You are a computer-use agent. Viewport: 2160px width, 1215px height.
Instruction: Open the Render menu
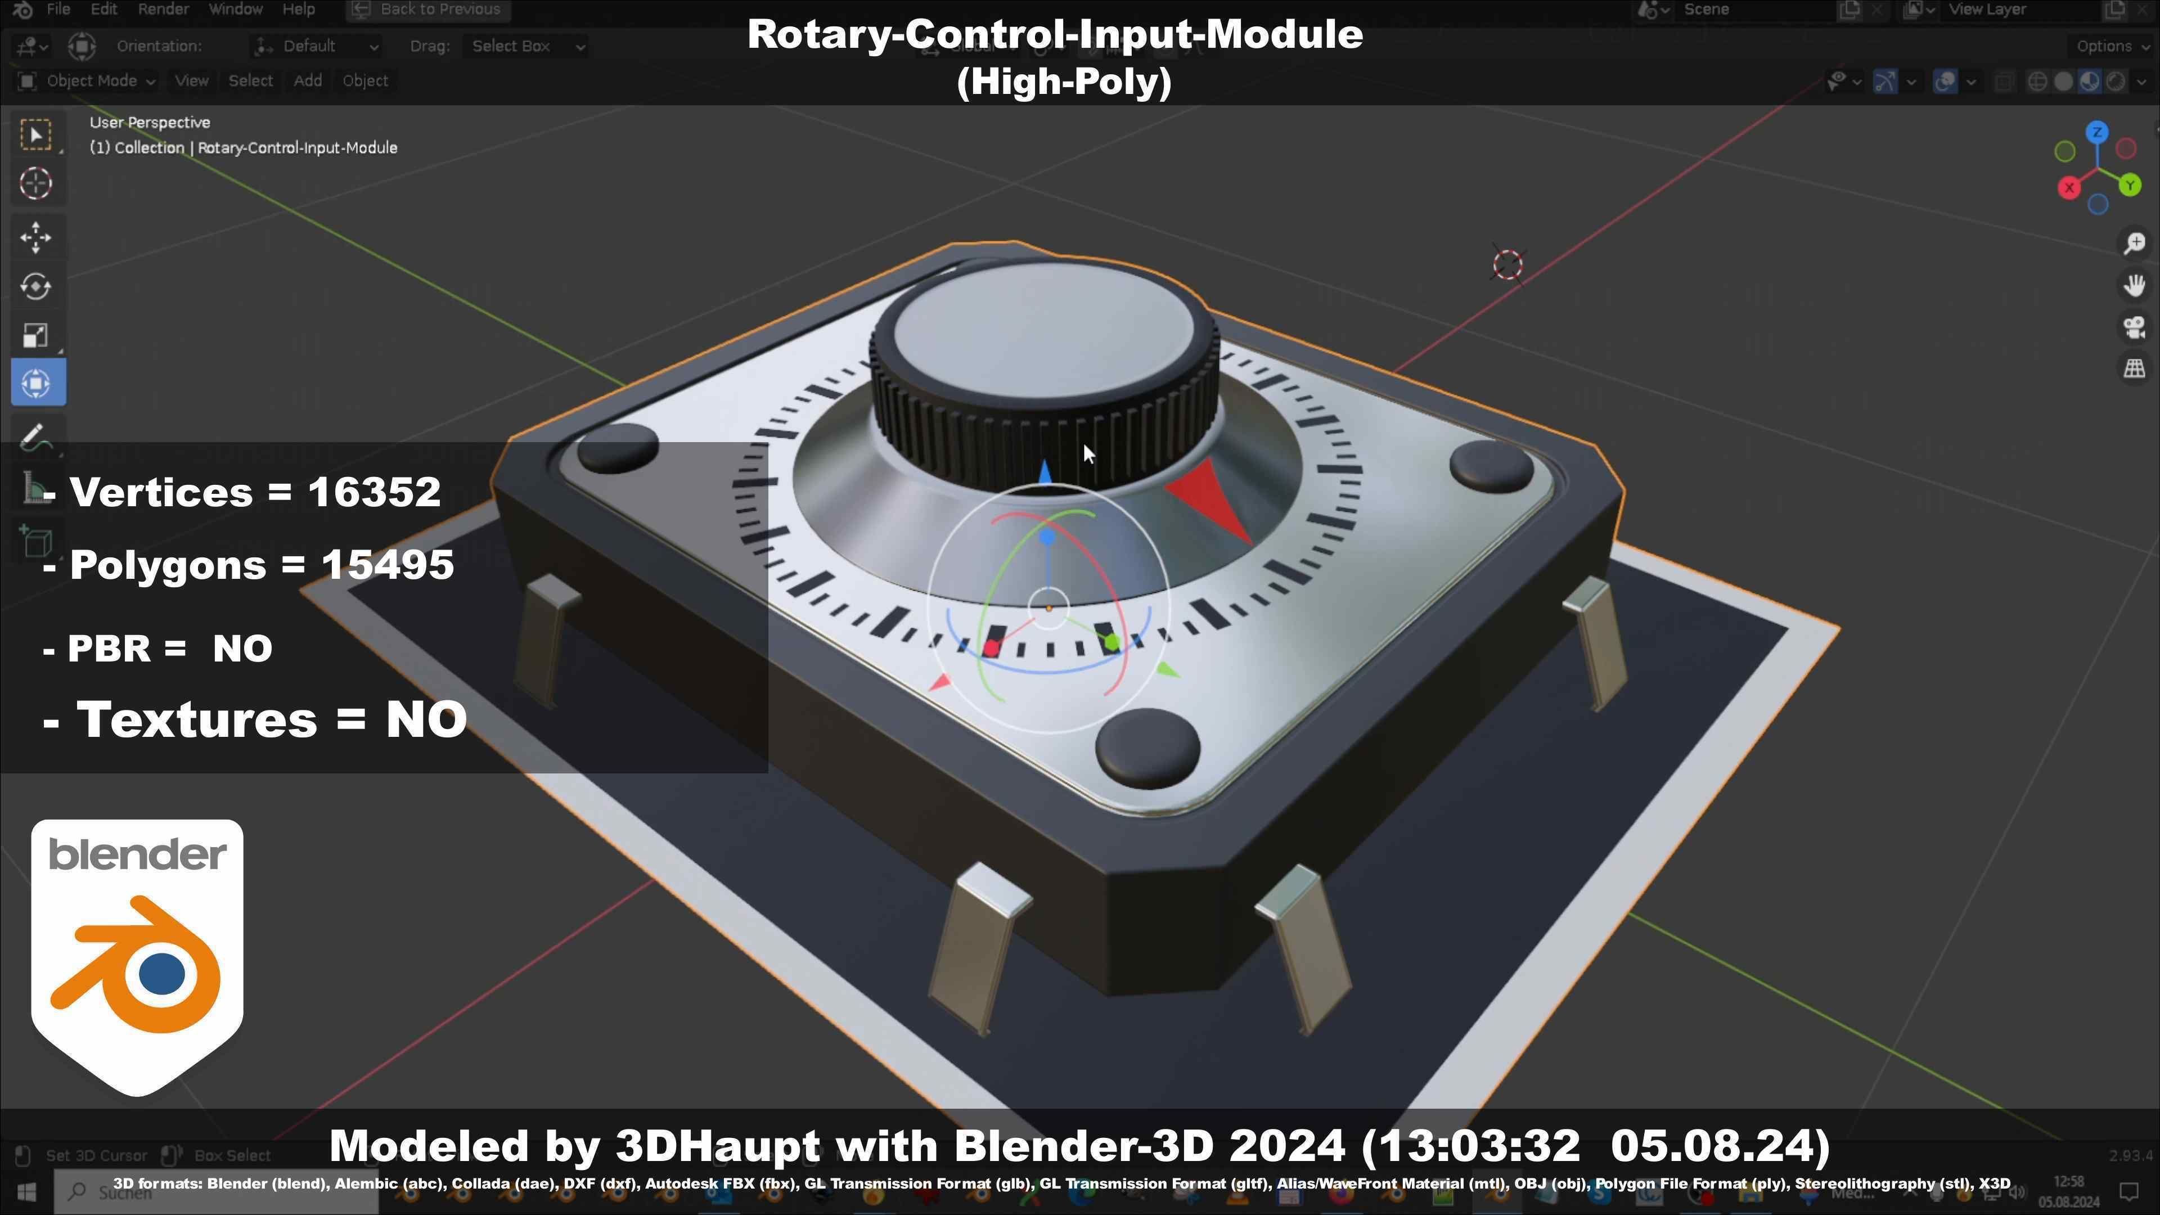(163, 9)
